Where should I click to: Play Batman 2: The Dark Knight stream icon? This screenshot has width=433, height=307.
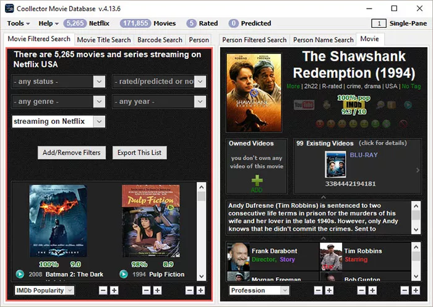click(20, 274)
